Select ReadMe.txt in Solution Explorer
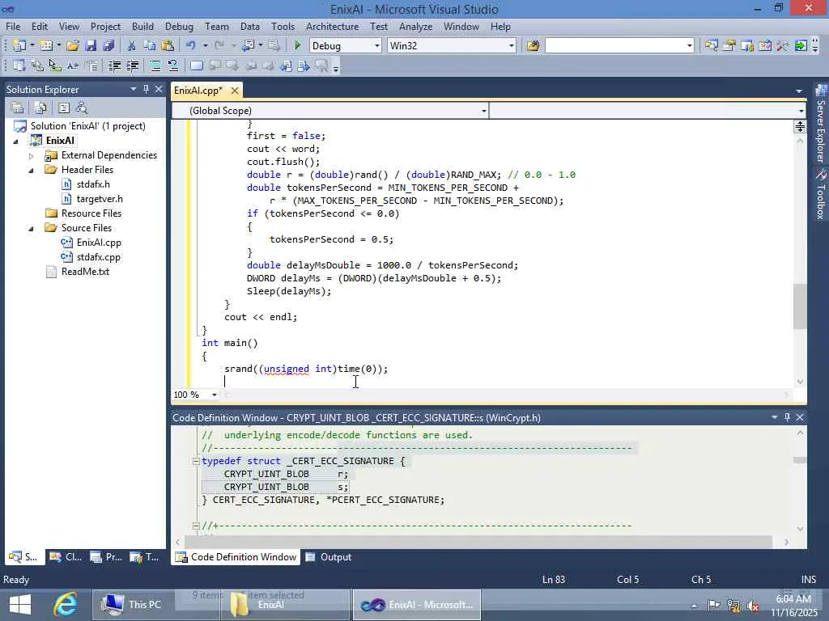This screenshot has width=829, height=621. point(85,272)
